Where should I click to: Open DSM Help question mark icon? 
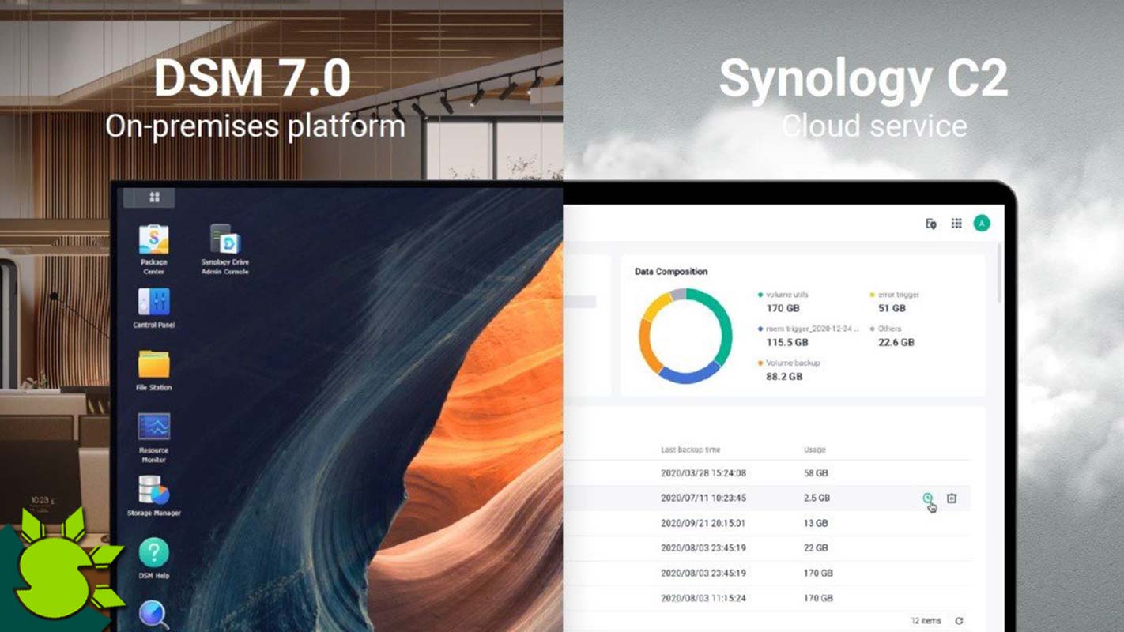154,559
